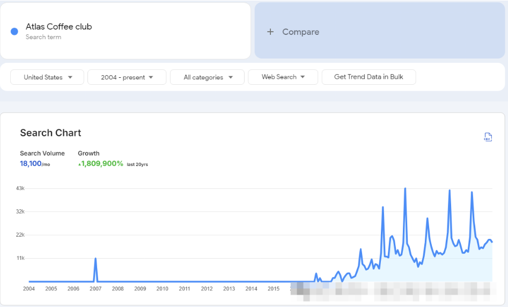
Task: Expand the 2004 - present date range dropdown
Action: (x=127, y=77)
